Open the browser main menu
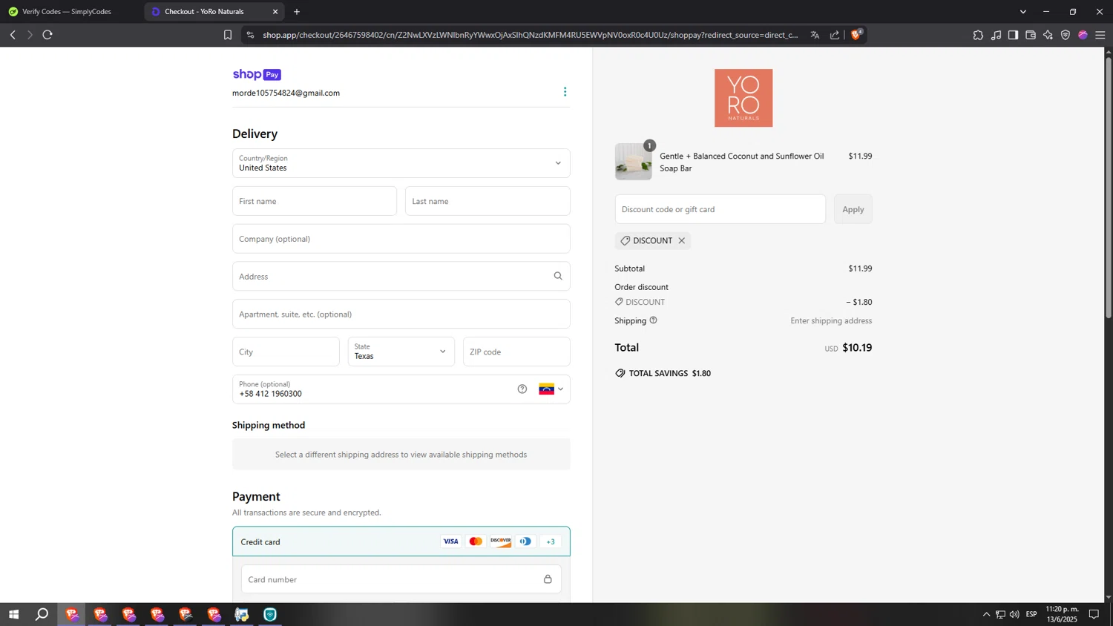The height and width of the screenshot is (626, 1113). (1100, 35)
